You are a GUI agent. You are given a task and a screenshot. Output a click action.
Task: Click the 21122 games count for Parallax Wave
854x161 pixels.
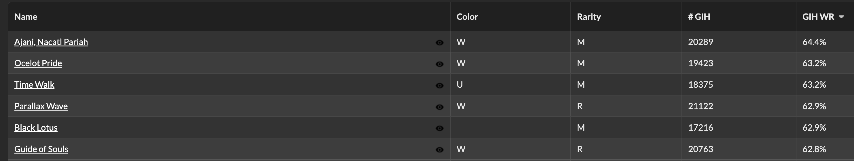point(700,106)
